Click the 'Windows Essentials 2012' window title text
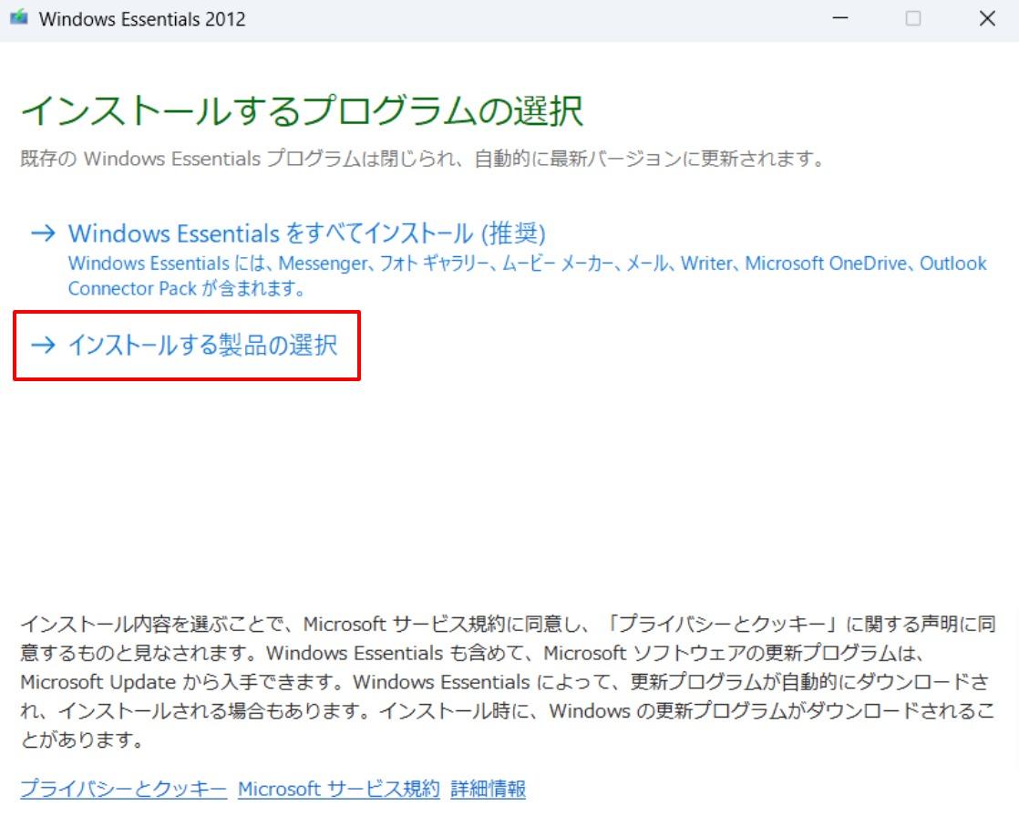1019x817 pixels. tap(142, 19)
